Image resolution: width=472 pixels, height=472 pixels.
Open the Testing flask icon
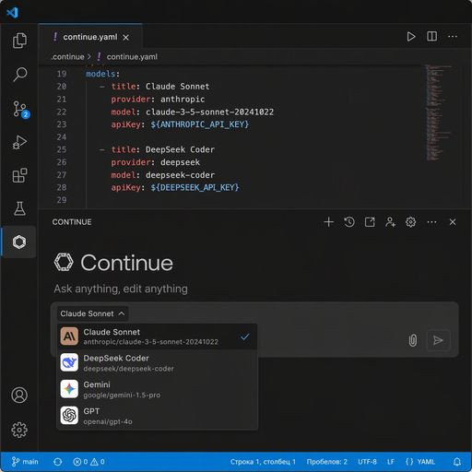click(19, 208)
